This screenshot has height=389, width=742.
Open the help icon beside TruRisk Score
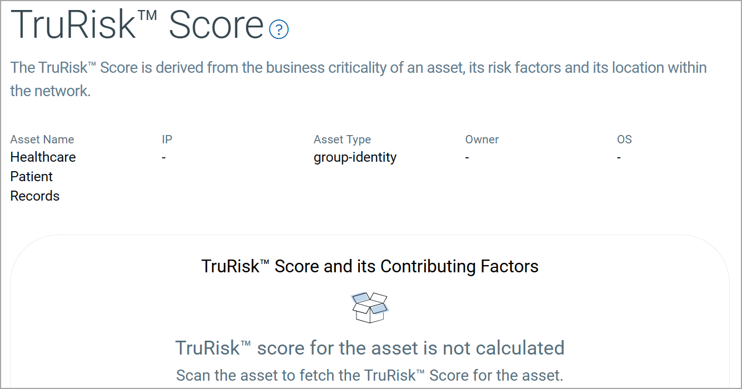(279, 29)
